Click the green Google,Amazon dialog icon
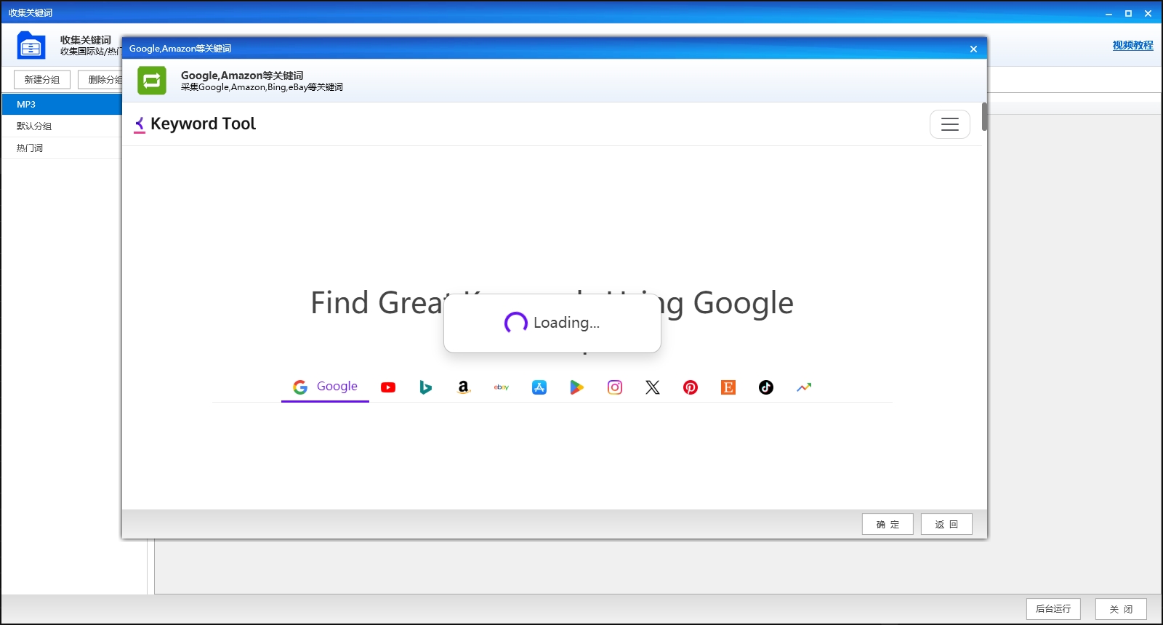This screenshot has width=1163, height=625. click(x=152, y=81)
